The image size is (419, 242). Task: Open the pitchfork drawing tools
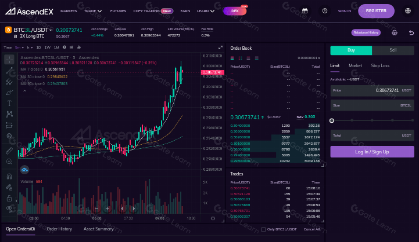click(9, 82)
